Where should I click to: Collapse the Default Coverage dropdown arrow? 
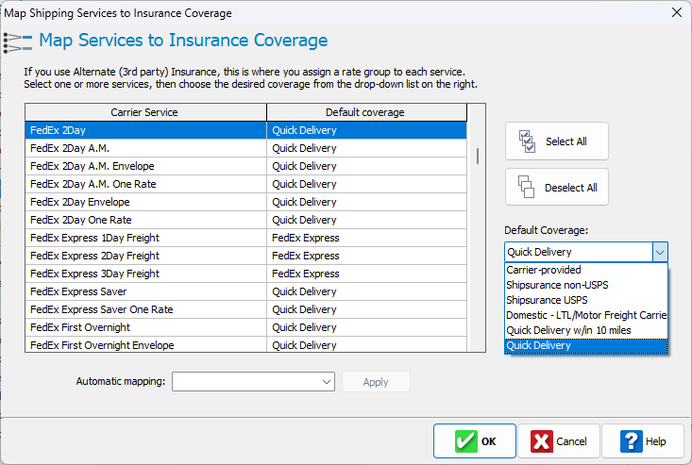click(660, 252)
